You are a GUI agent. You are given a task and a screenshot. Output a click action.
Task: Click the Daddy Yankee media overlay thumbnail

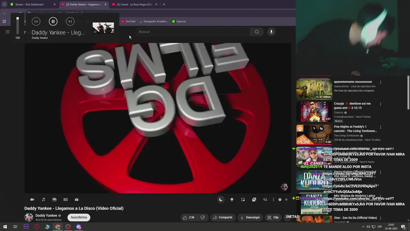point(103,28)
